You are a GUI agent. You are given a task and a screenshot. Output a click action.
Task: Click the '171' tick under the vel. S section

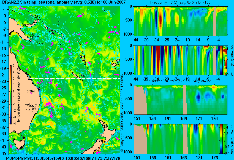click(x=199, y=158)
